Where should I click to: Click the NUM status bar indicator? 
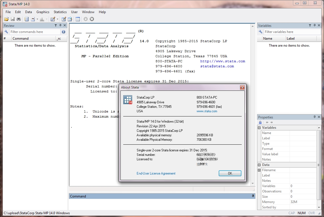[302, 213]
